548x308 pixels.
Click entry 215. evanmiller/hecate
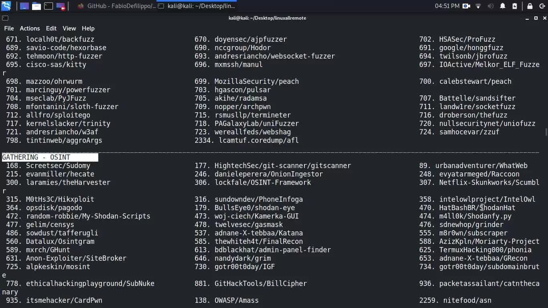(50, 174)
